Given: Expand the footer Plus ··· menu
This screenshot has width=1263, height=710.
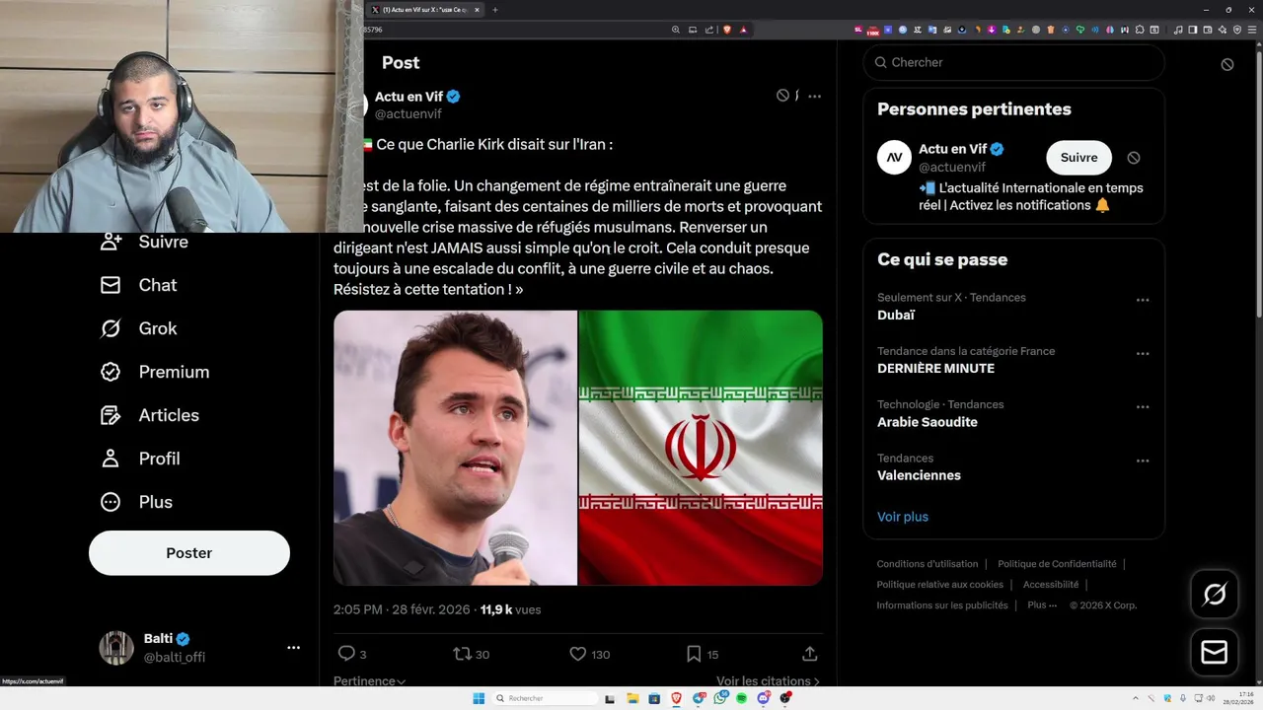Looking at the screenshot, I should click(1042, 605).
